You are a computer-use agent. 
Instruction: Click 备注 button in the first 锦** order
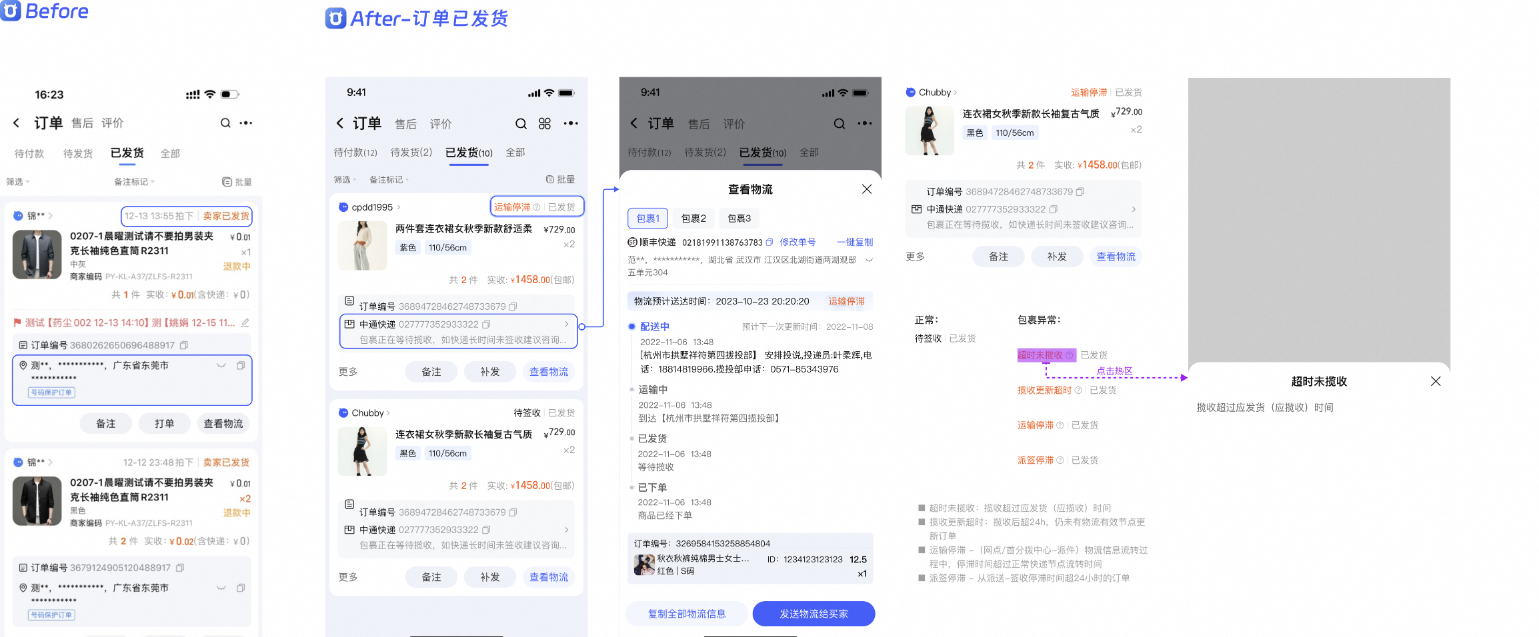[x=106, y=424]
